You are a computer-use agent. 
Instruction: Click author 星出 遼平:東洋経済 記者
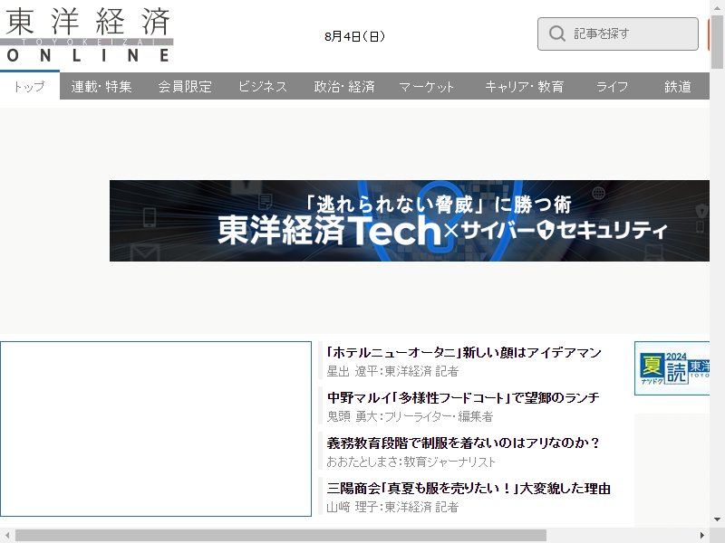click(x=392, y=371)
